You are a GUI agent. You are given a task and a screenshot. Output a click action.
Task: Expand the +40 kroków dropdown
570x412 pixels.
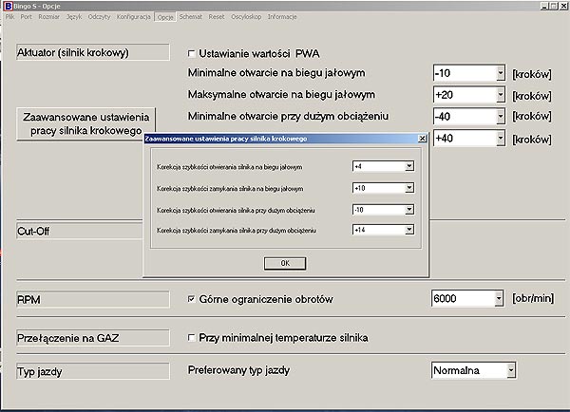coord(501,139)
